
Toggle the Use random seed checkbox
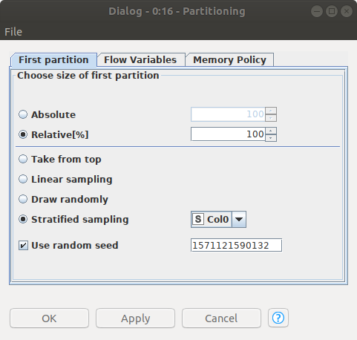click(23, 246)
